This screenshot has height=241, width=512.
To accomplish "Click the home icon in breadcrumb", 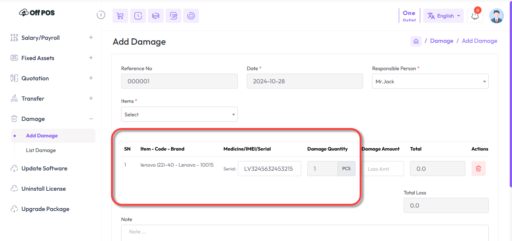I will pos(416,41).
